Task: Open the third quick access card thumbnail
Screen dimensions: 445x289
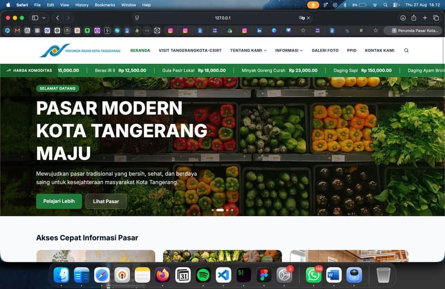Action: click(x=349, y=256)
